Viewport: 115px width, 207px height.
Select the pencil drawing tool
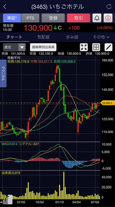click(x=108, y=47)
